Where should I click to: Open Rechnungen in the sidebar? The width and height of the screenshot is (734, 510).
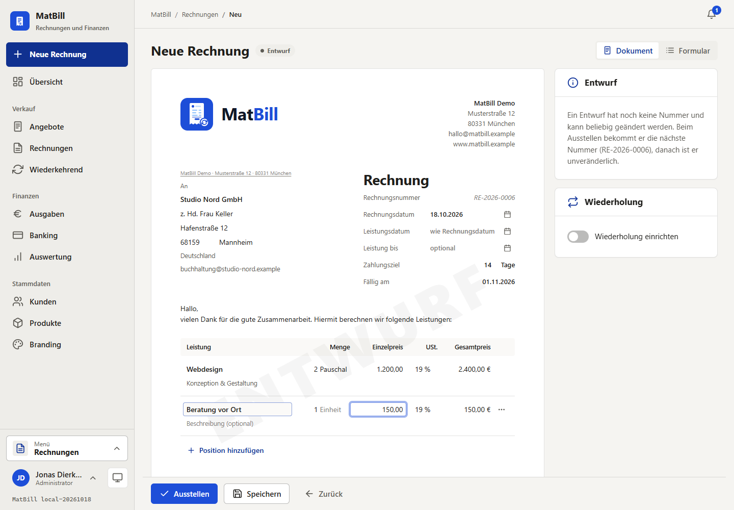tap(67, 148)
